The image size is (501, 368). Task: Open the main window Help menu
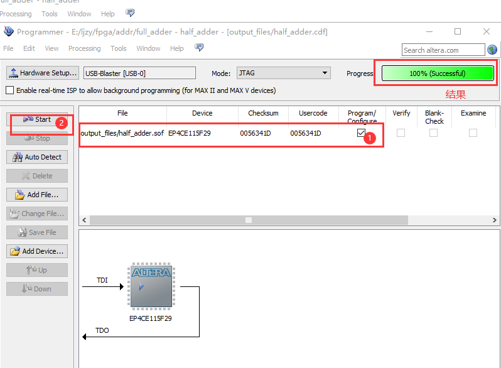point(108,14)
